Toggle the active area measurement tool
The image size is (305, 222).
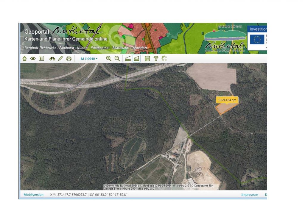[137, 59]
